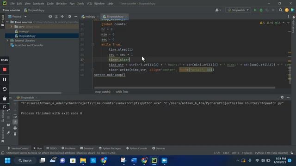Click the 4 spaces indent widget
The width and height of the screenshot is (296, 166).
point(247,153)
